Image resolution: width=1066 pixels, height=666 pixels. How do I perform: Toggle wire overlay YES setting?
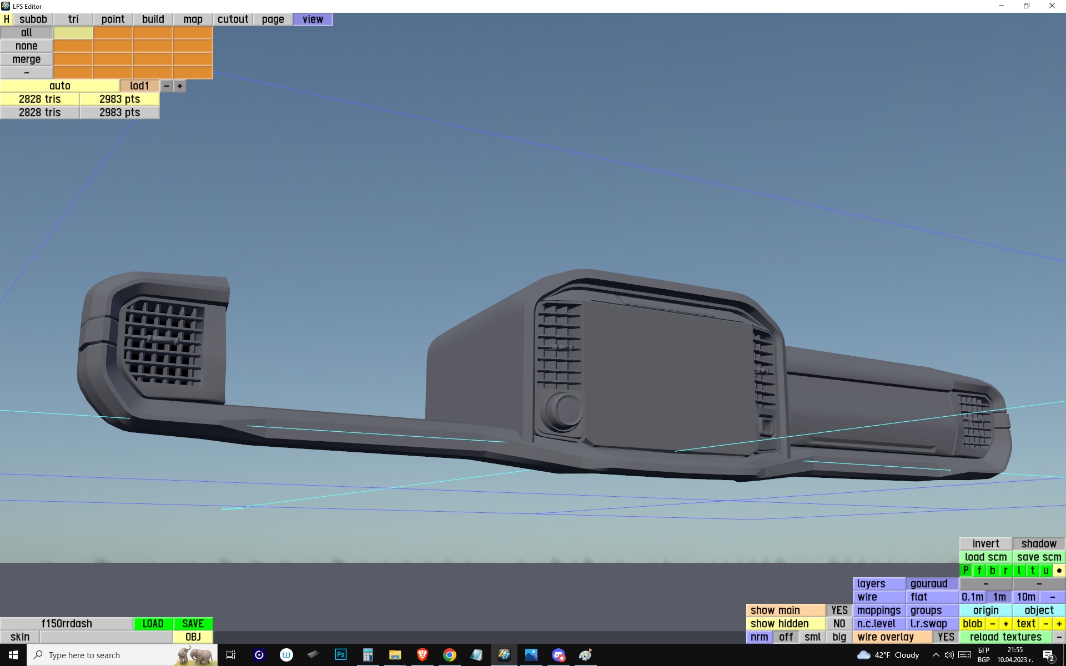(946, 637)
